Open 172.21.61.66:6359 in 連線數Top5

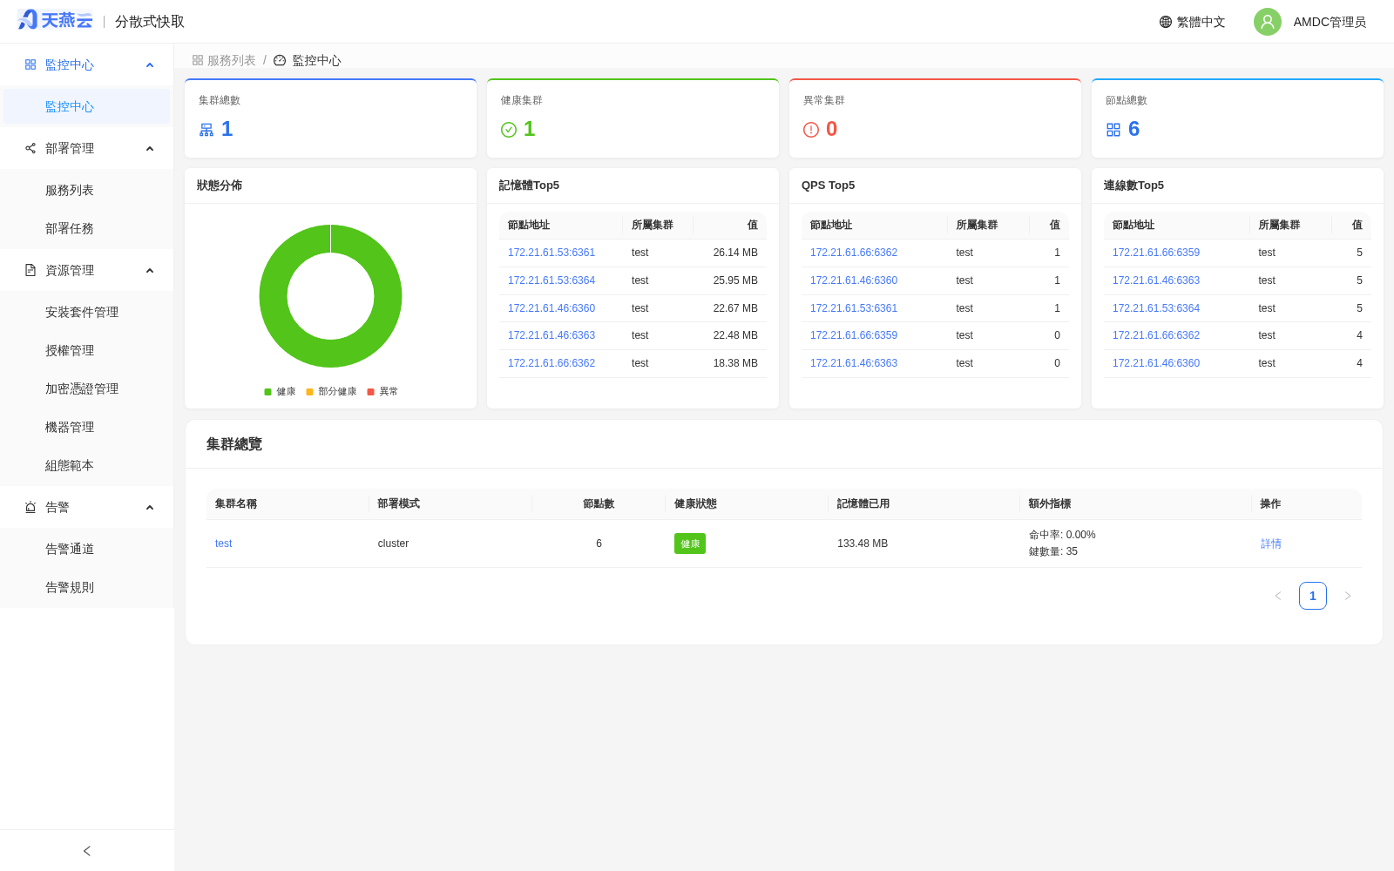(1156, 253)
